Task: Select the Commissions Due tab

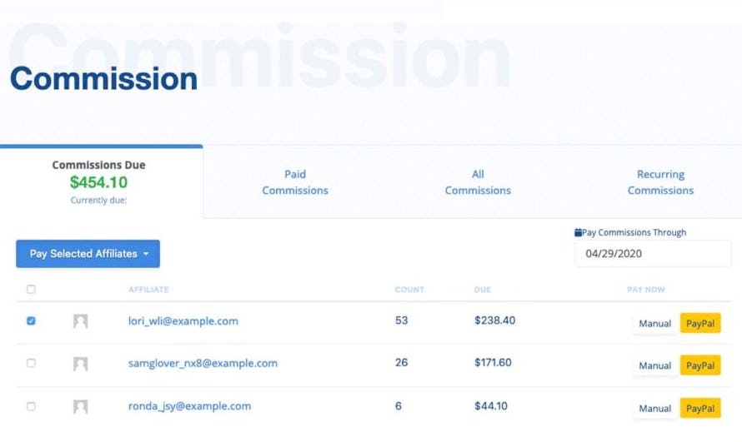Action: tap(99, 181)
